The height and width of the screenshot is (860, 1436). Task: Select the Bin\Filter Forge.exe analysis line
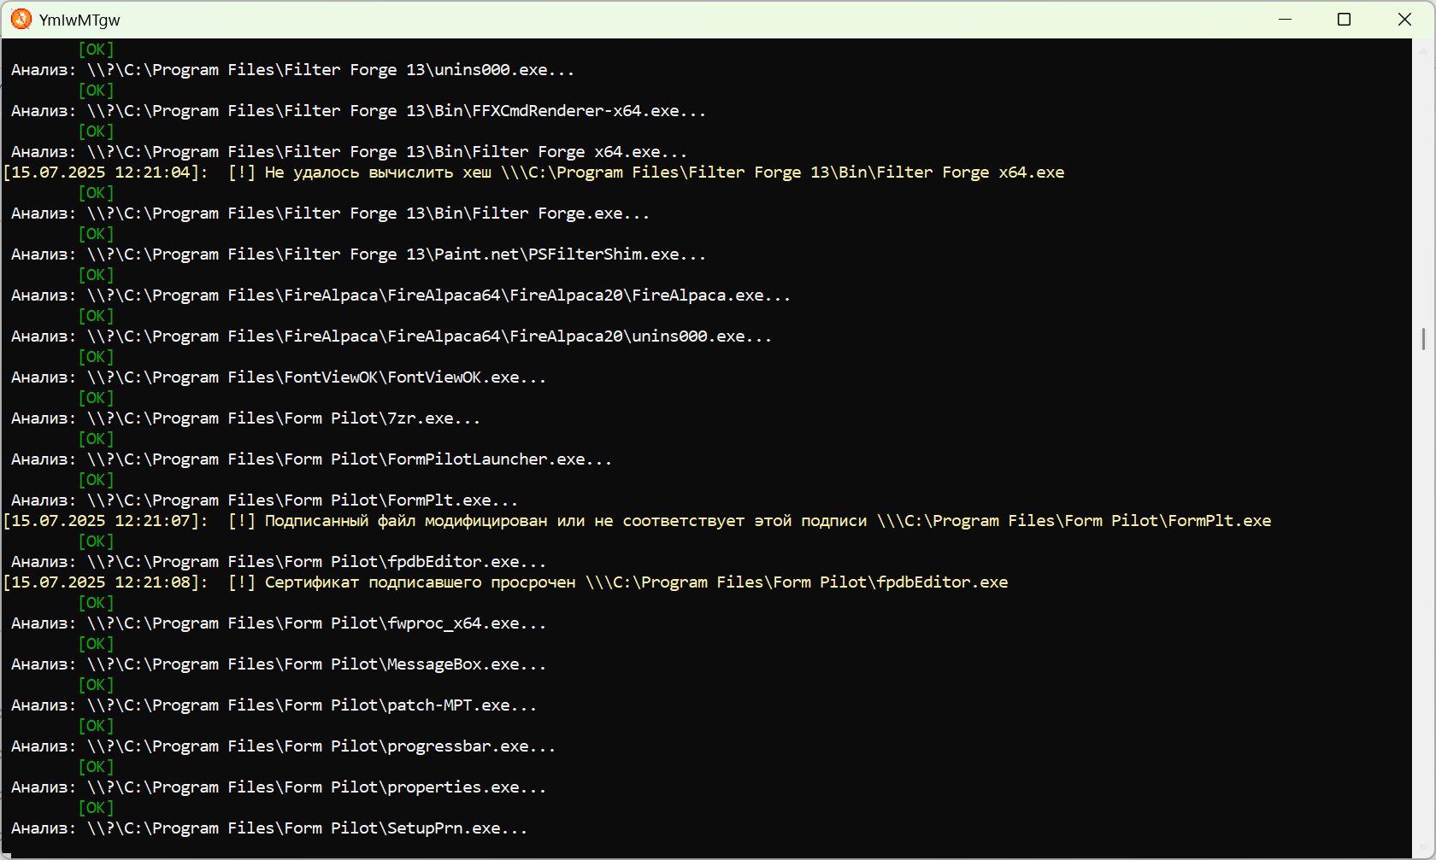tap(330, 214)
